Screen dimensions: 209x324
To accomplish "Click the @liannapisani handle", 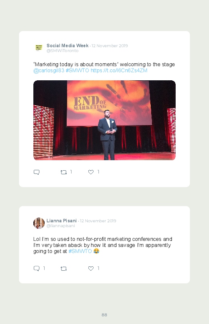I will (61, 226).
